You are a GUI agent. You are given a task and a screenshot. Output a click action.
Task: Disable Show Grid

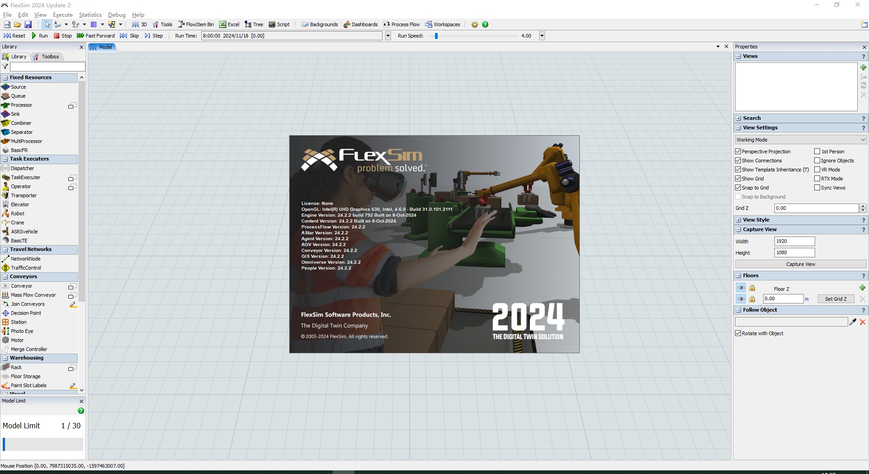pyautogui.click(x=739, y=178)
